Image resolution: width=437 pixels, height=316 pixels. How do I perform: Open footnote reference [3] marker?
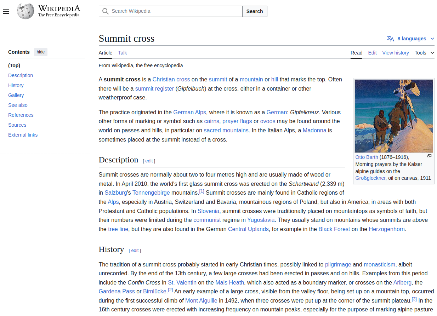coord(414,299)
